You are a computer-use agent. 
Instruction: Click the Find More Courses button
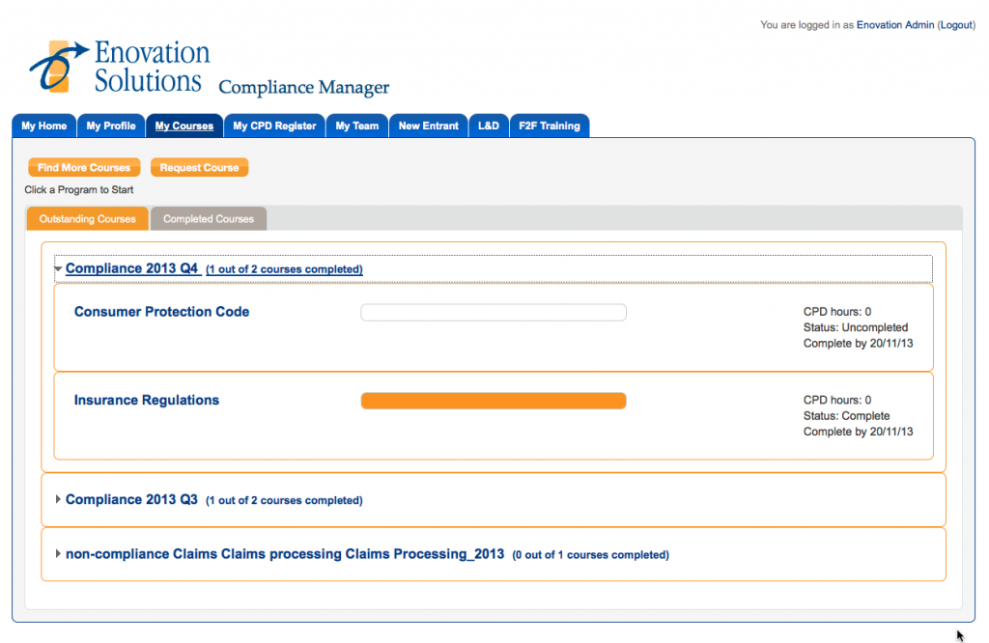pyautogui.click(x=84, y=168)
